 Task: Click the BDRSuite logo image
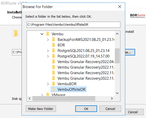pos(138,16)
